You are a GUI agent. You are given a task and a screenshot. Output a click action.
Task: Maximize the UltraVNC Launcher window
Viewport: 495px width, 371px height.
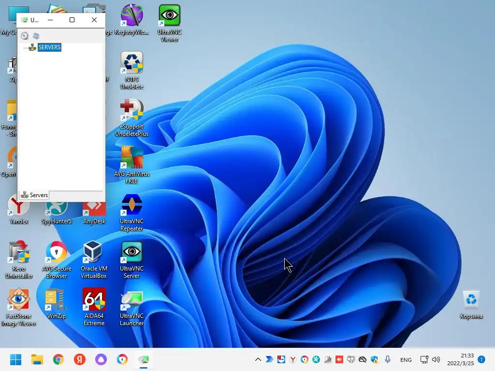[72, 20]
